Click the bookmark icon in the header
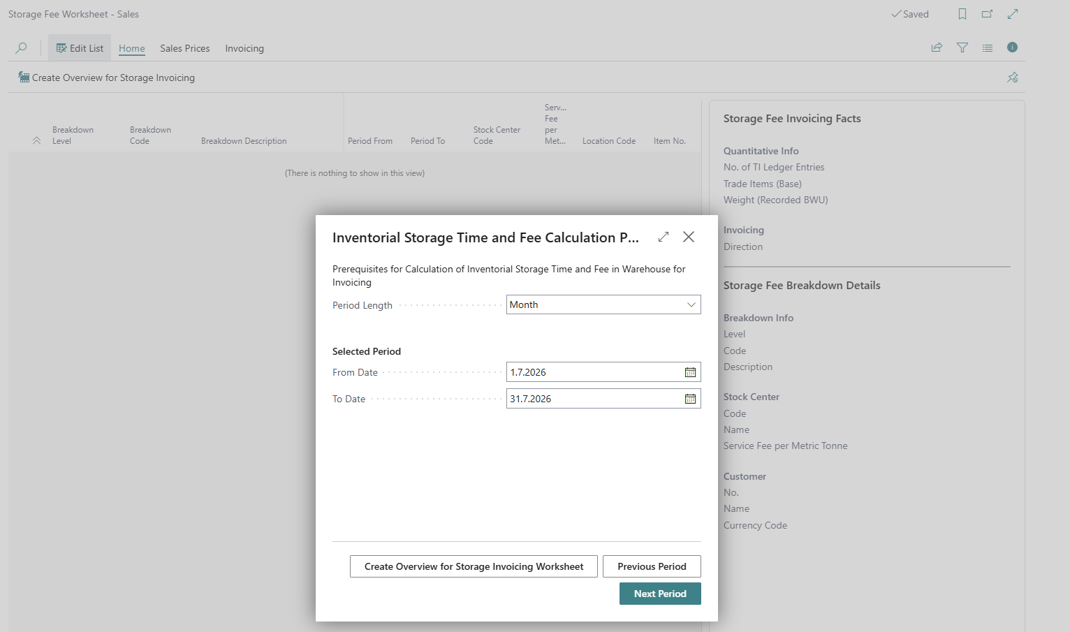The width and height of the screenshot is (1070, 632). [962, 14]
